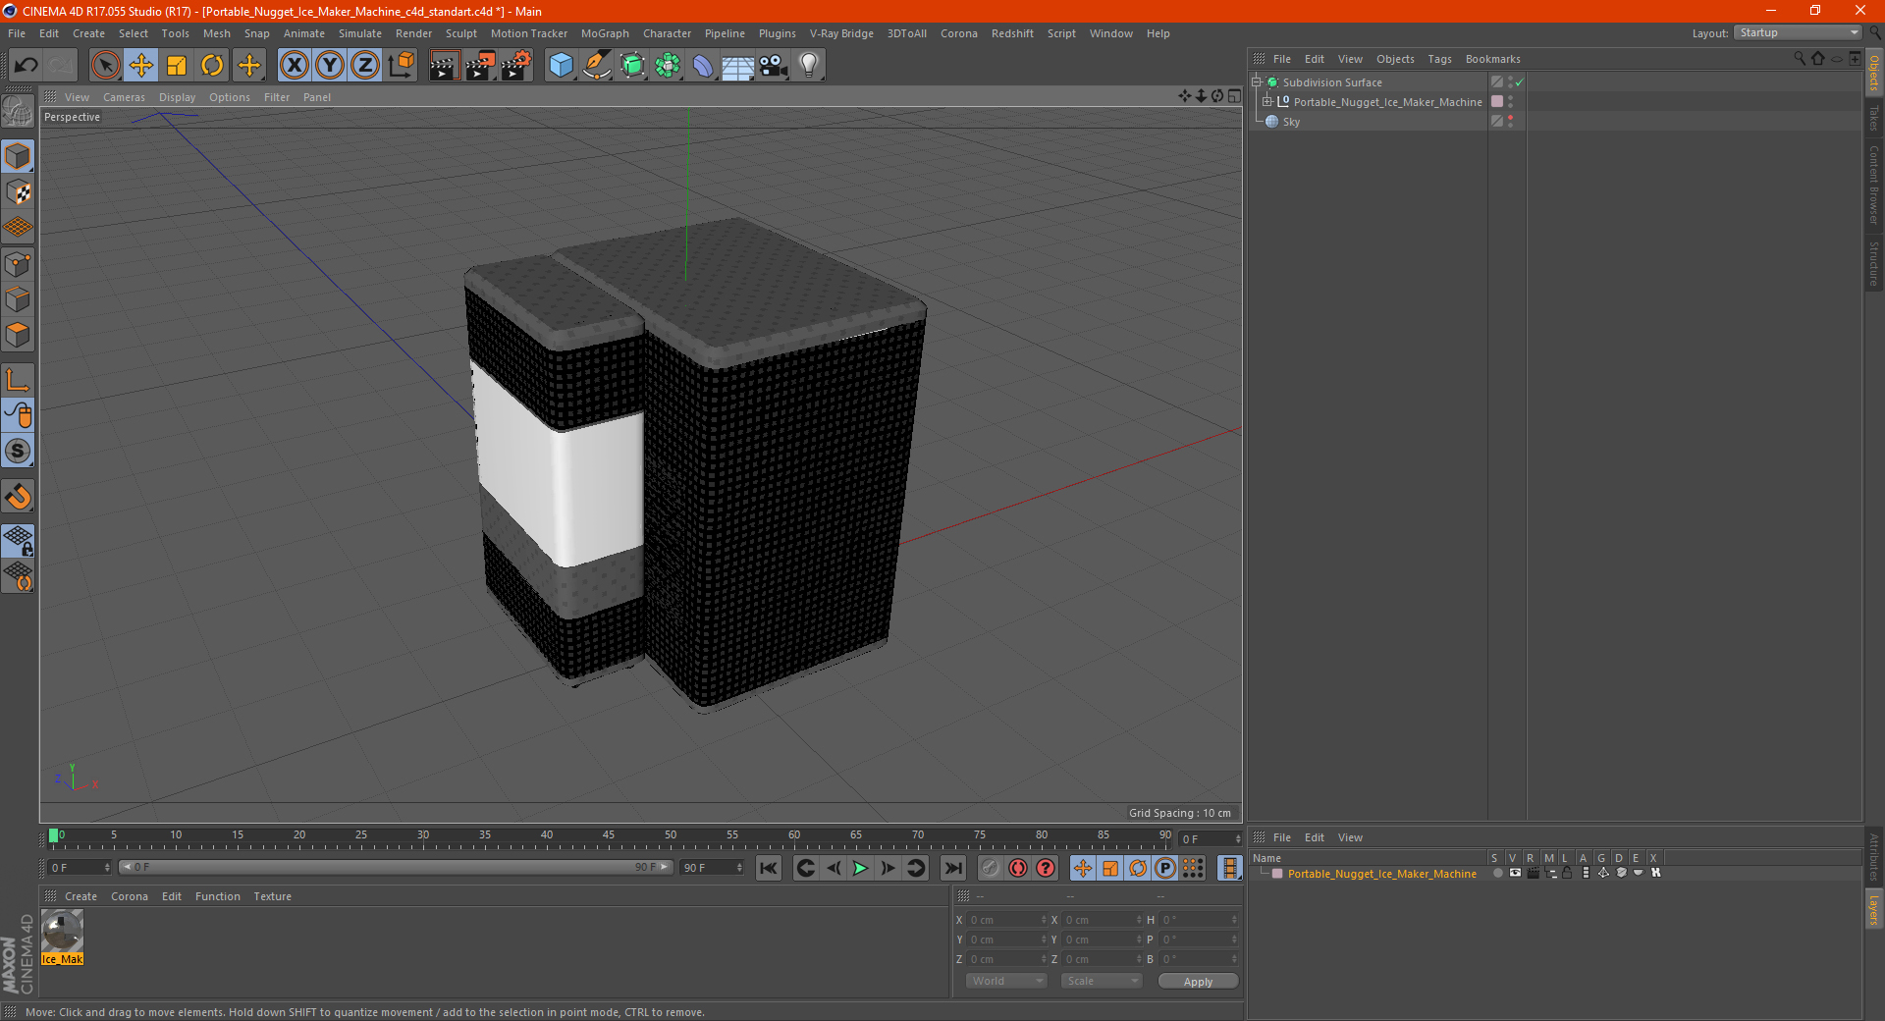1885x1021 pixels.
Task: Open the Redshift menu
Action: pos(1012,33)
